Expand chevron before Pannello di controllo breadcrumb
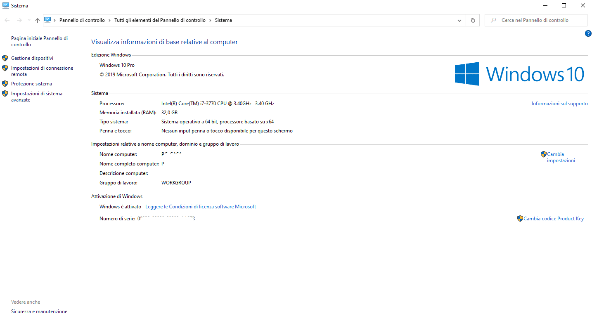The height and width of the screenshot is (321, 592). pos(55,20)
